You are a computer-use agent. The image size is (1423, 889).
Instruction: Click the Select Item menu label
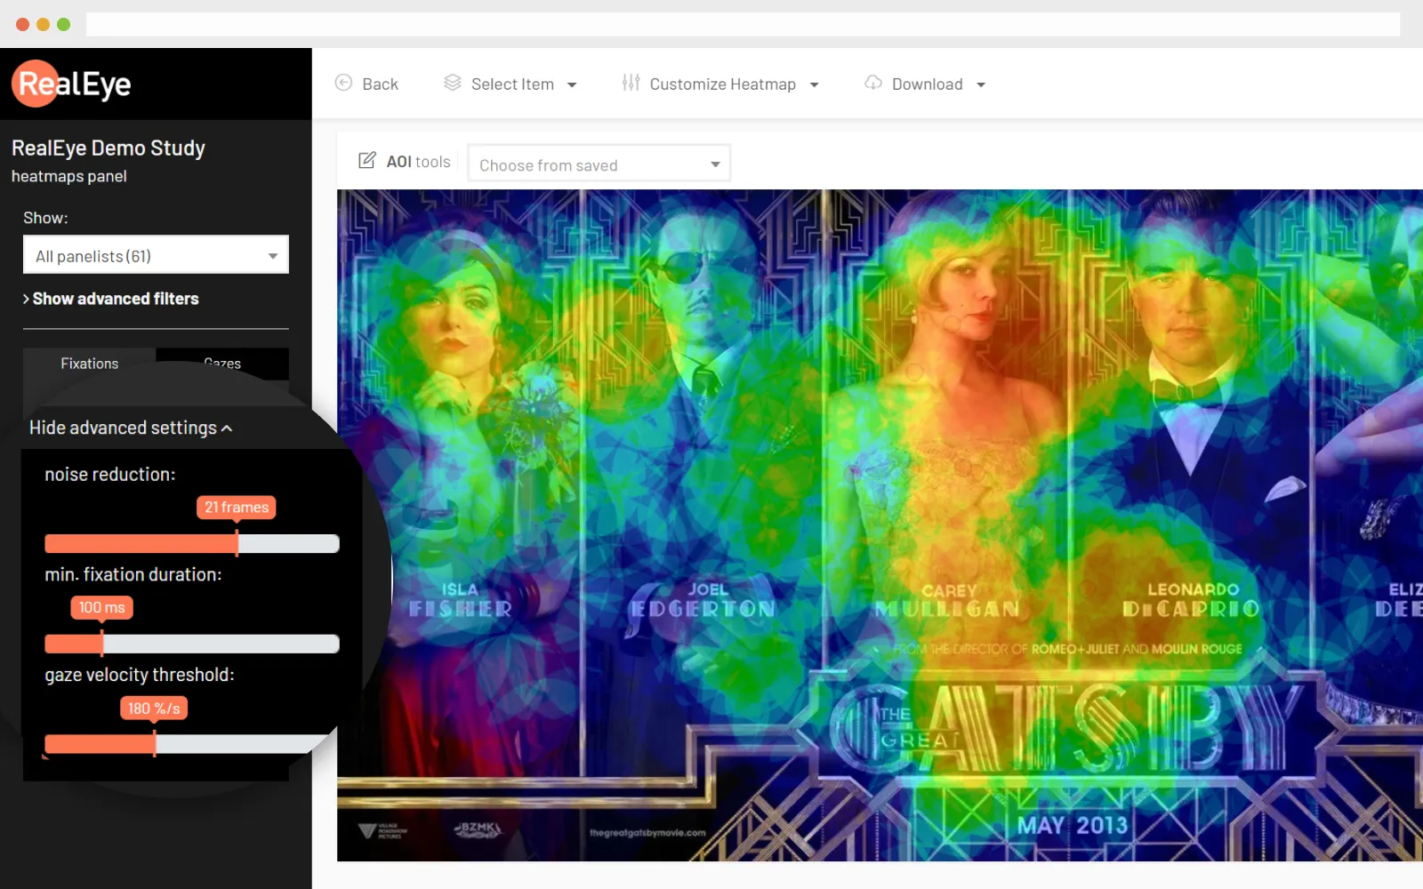pos(512,83)
